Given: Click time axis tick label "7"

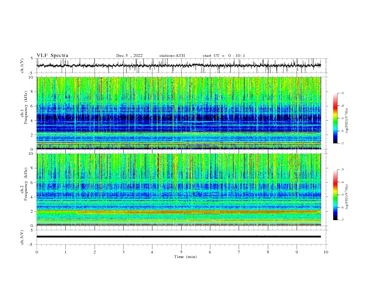Looking at the screenshot, I should coord(239,252).
